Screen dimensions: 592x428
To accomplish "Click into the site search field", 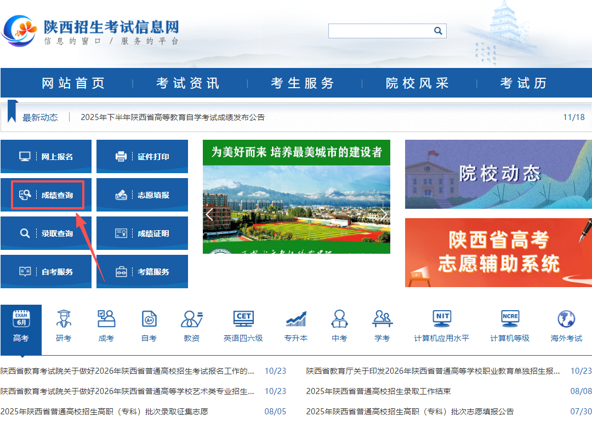I will (380, 31).
